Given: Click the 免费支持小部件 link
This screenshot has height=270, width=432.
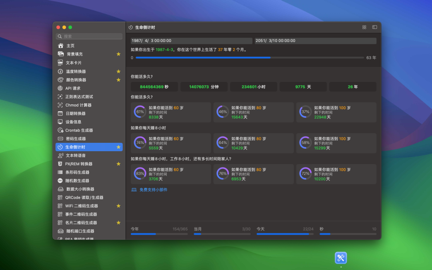Looking at the screenshot, I should click(153, 190).
